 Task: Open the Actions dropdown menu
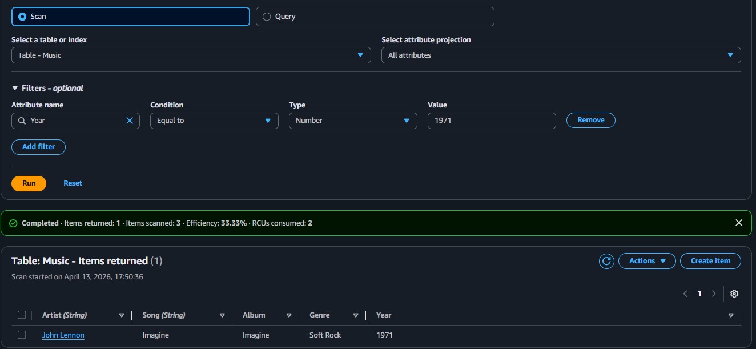point(647,261)
